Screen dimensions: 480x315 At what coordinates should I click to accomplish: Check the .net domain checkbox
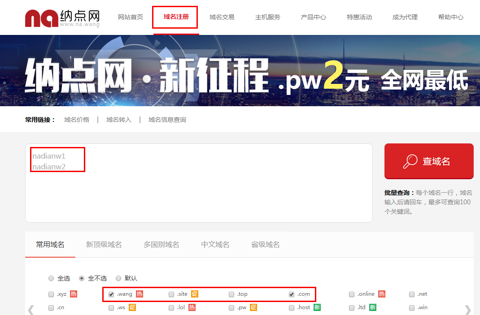(412, 294)
